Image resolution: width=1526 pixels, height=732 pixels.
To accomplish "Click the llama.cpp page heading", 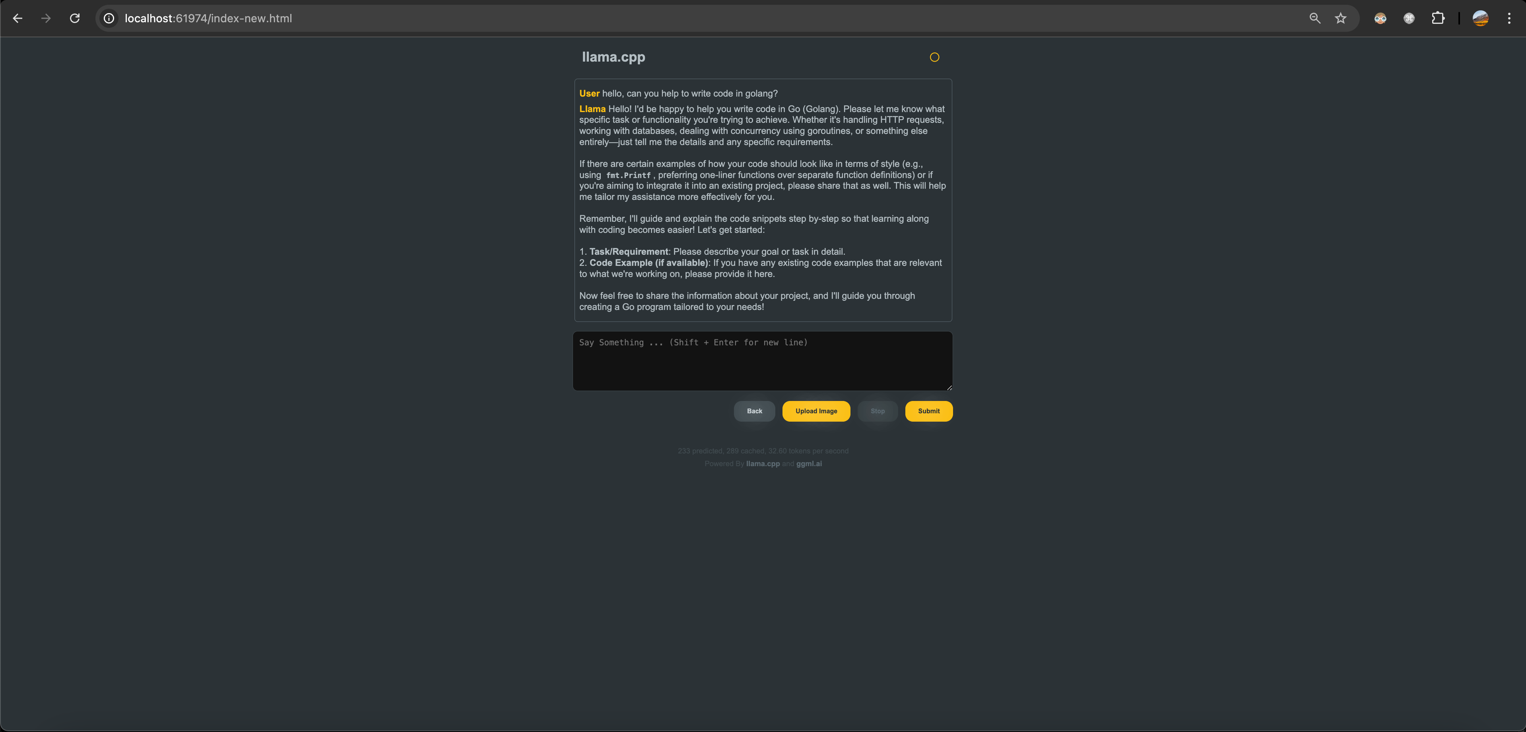I will pyautogui.click(x=613, y=58).
